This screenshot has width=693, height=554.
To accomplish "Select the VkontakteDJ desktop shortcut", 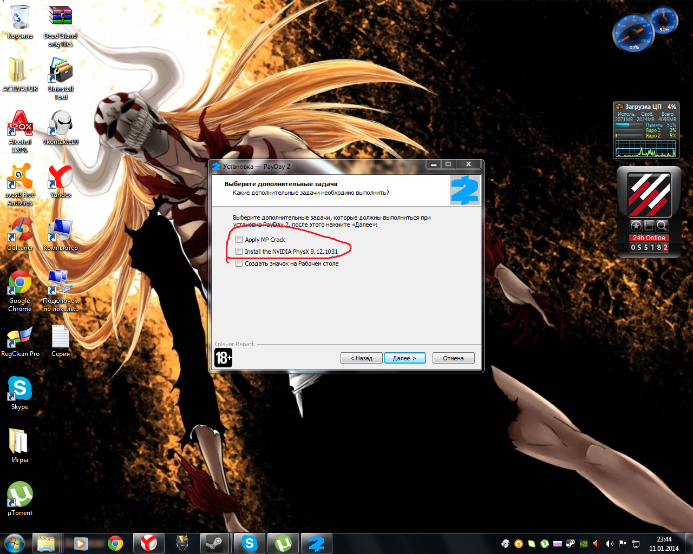I will (x=61, y=128).
